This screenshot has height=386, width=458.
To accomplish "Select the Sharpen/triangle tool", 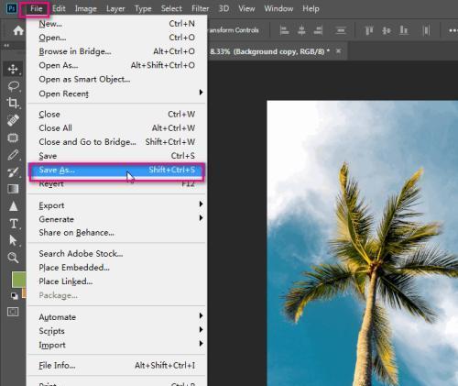I will 13,206.
